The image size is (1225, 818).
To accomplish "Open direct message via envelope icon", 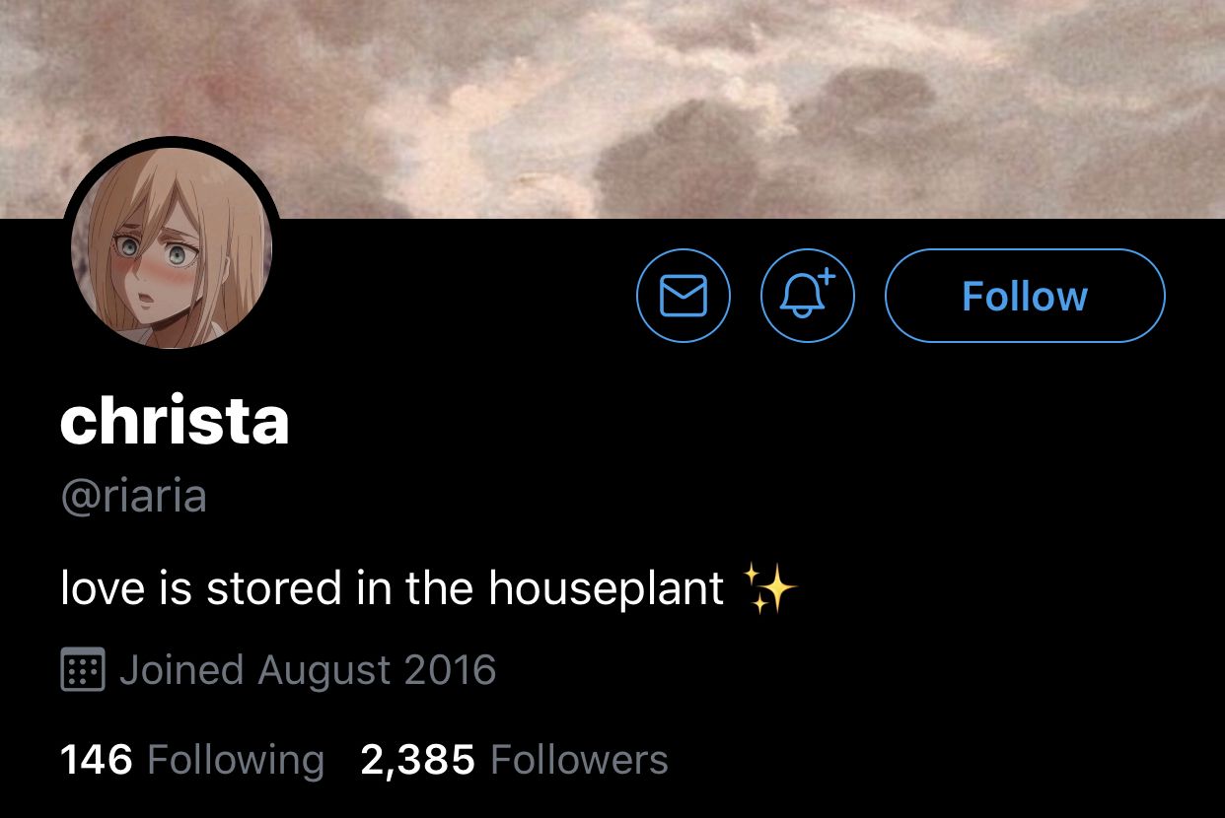I will 684,296.
